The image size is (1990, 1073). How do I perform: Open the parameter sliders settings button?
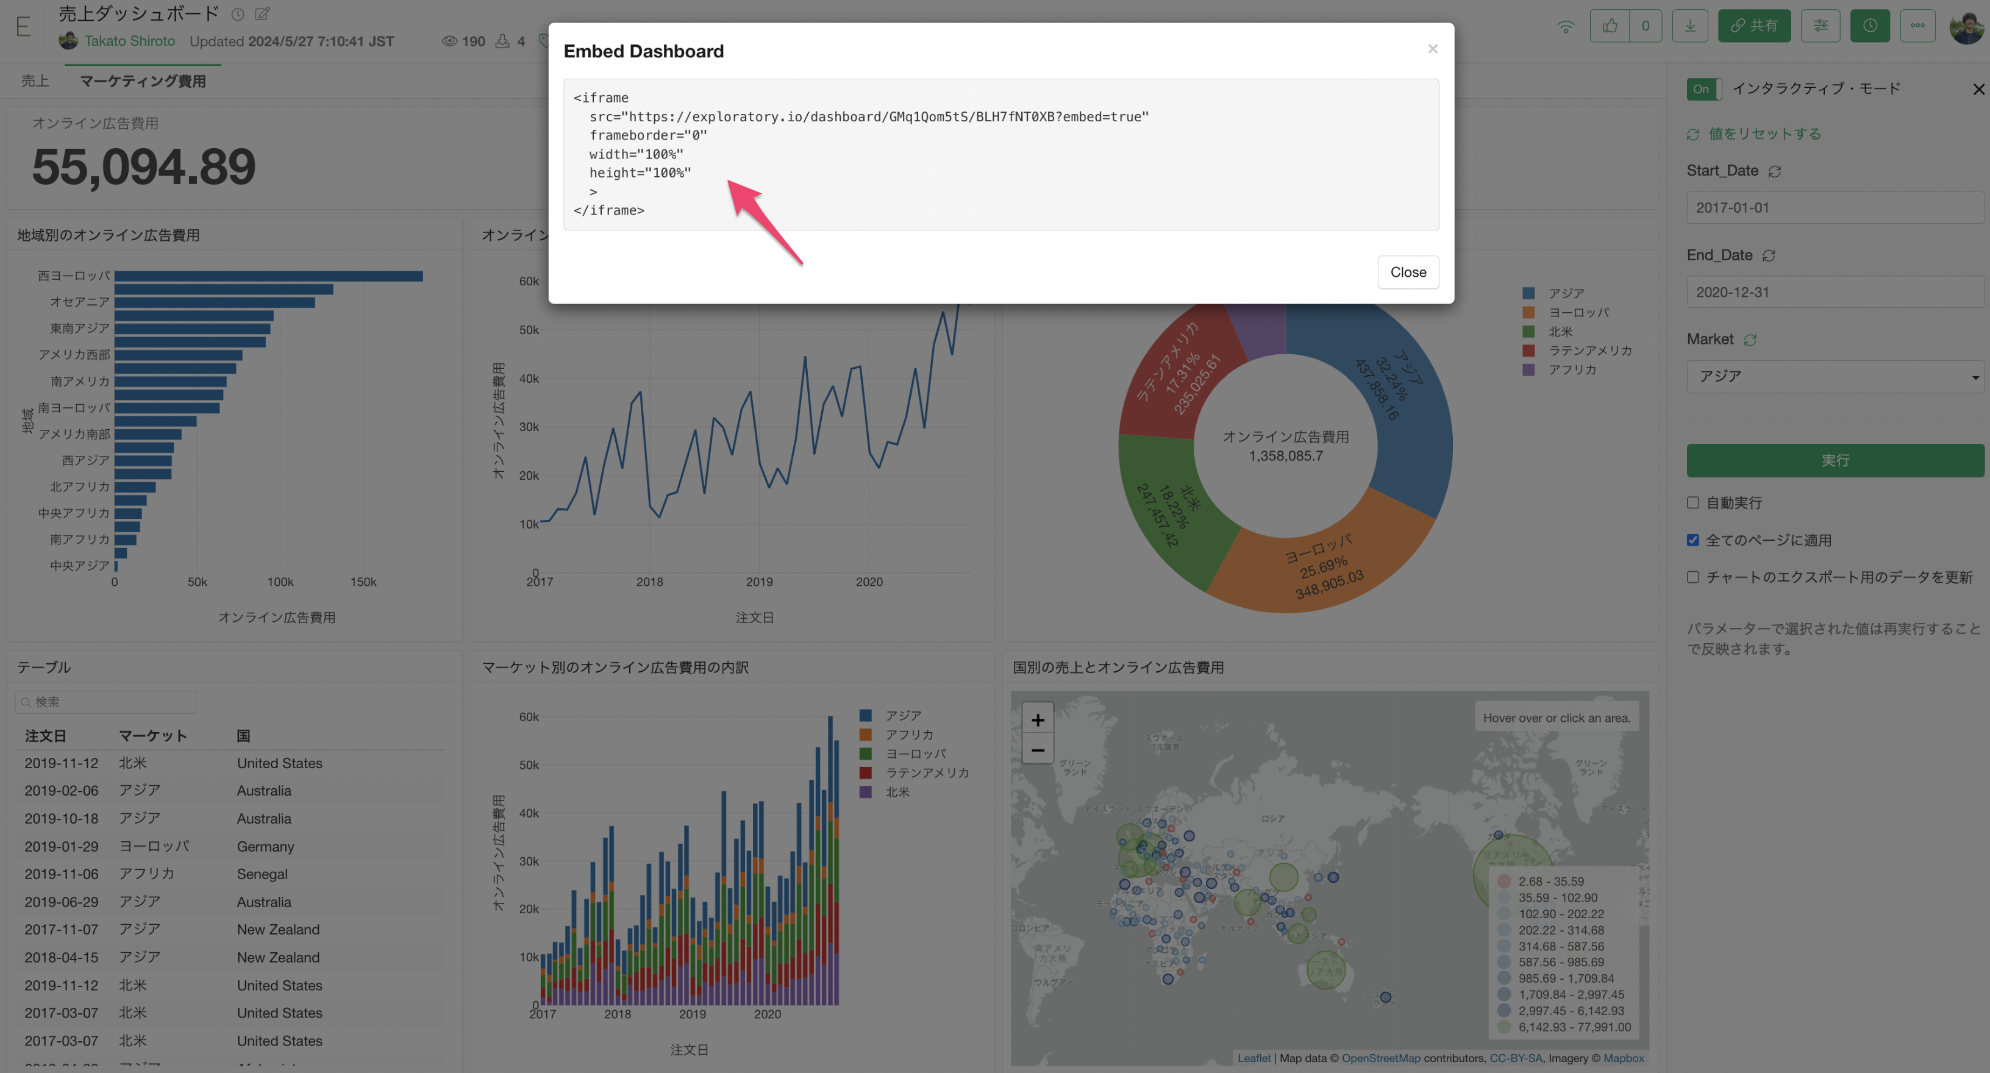pos(1820,26)
